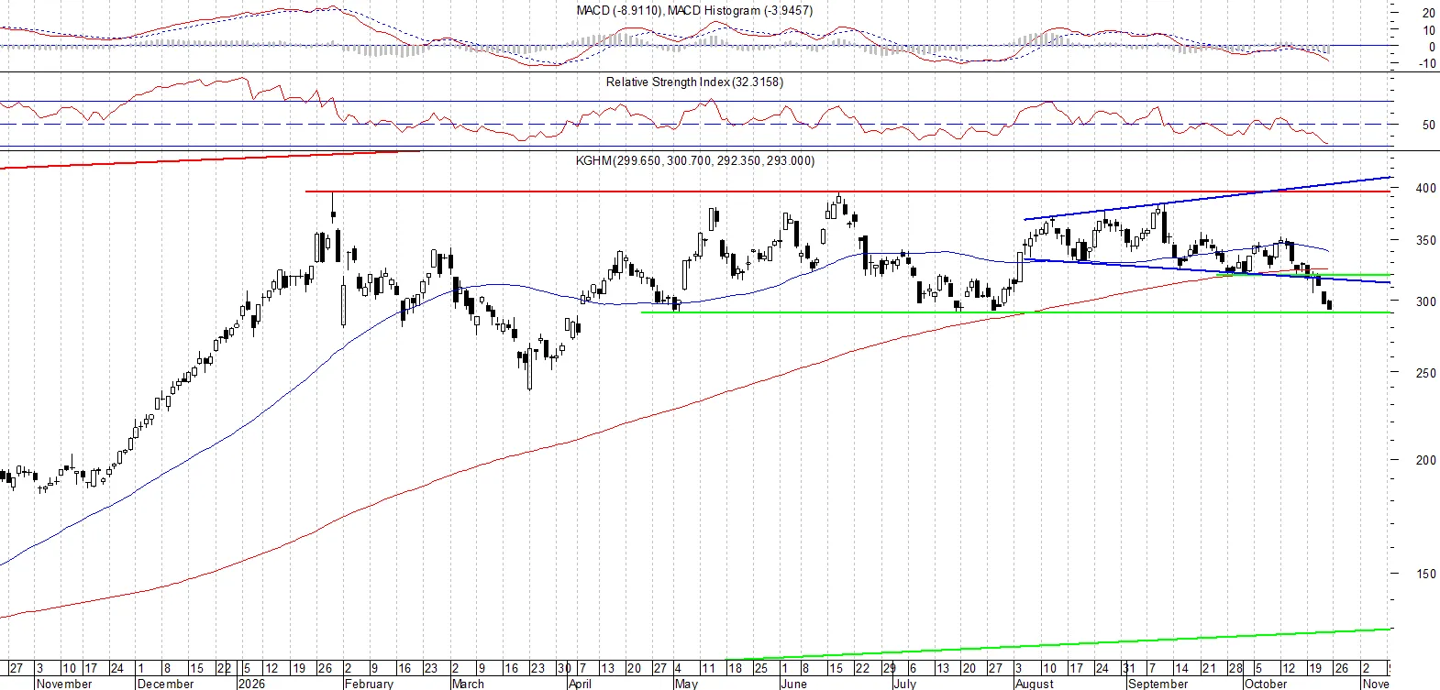
Task: Click the 2026 year label on time axis
Action: (250, 684)
